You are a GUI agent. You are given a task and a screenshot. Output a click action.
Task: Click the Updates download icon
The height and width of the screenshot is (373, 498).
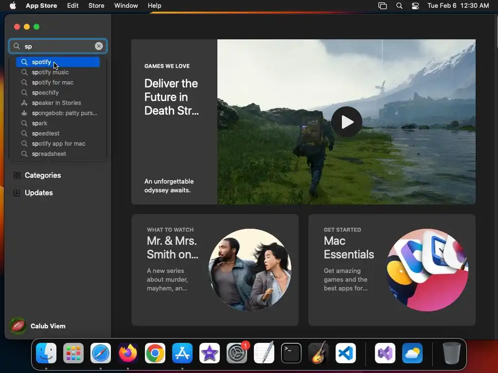[17, 193]
